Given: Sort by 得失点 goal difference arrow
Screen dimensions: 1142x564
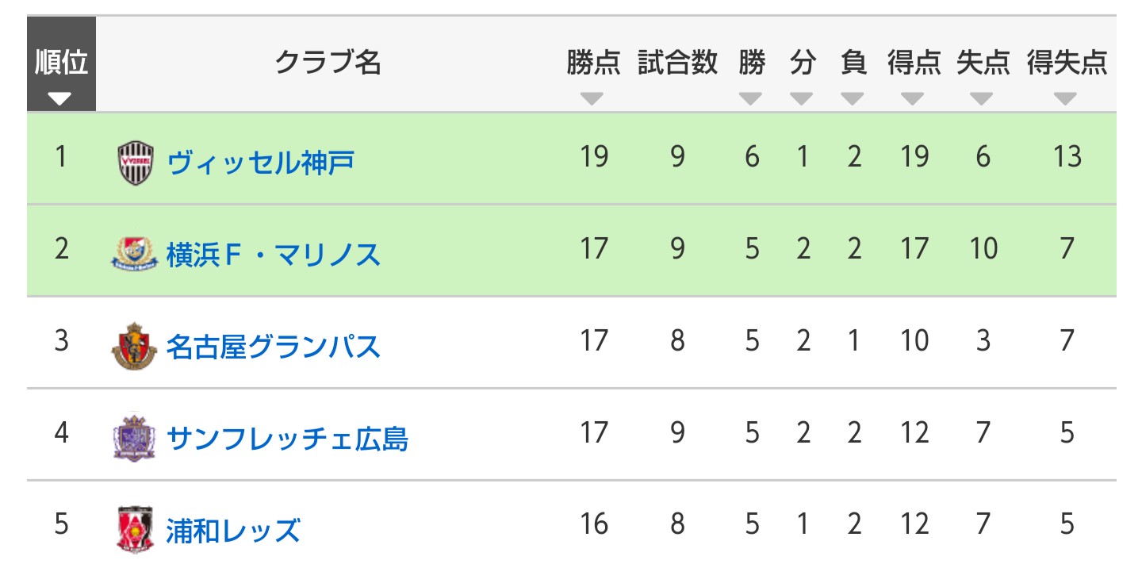Looking at the screenshot, I should pyautogui.click(x=1066, y=99).
